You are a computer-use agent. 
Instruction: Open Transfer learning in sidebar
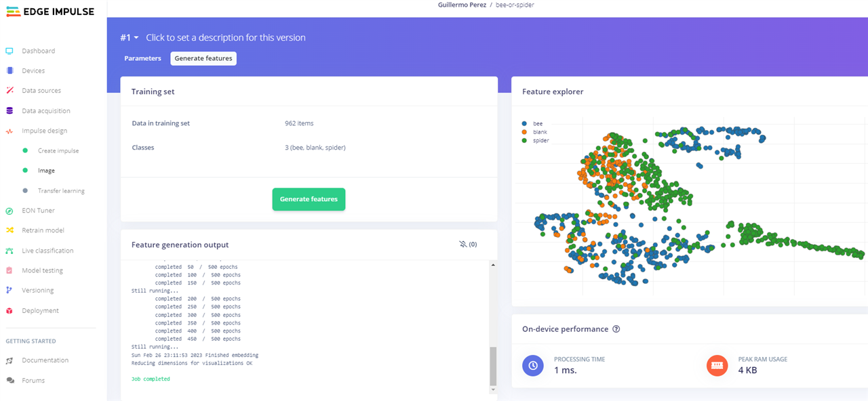click(x=61, y=191)
